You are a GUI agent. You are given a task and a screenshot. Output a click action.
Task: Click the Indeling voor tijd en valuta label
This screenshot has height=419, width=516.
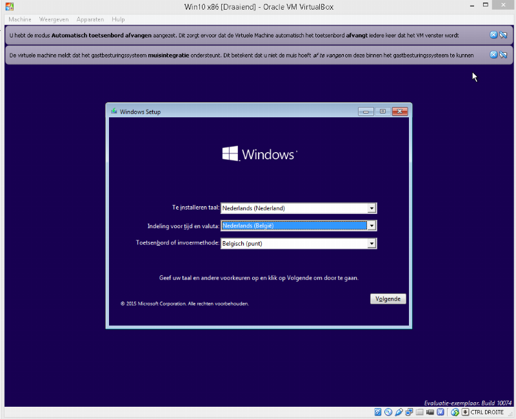(183, 226)
